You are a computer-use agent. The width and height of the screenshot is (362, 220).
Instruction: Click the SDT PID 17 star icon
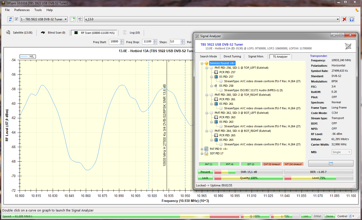tap(206, 153)
